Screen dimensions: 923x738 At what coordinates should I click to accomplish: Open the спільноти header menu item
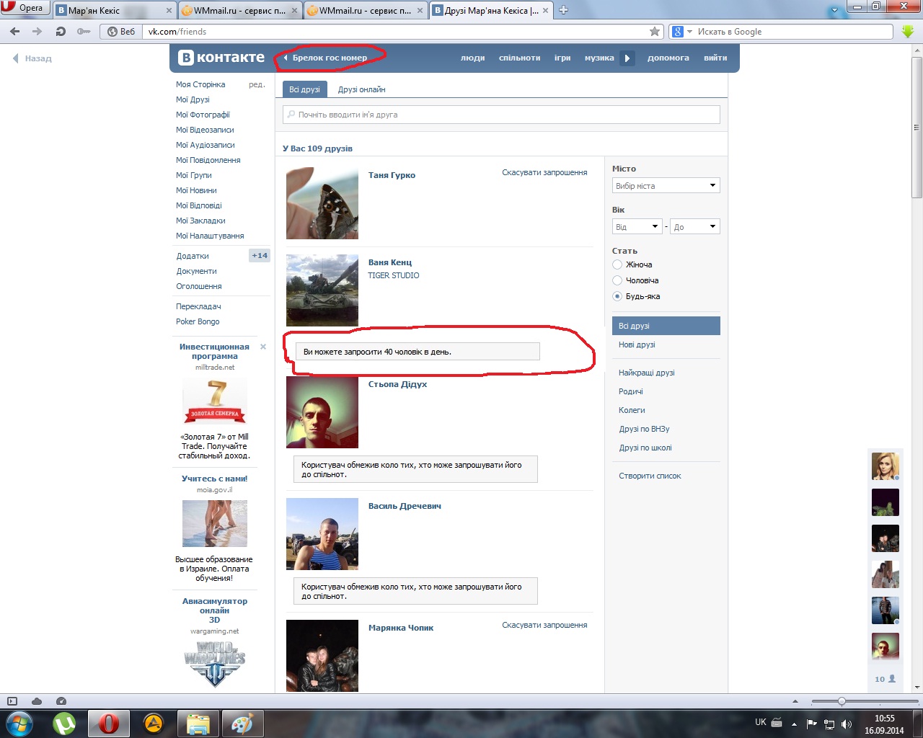(x=519, y=58)
